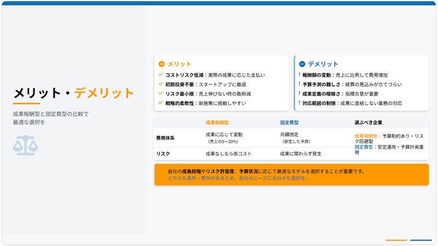Screen dimensions: 438x246
Task: Click the orange plus icon beside メリット
Action: [162, 64]
